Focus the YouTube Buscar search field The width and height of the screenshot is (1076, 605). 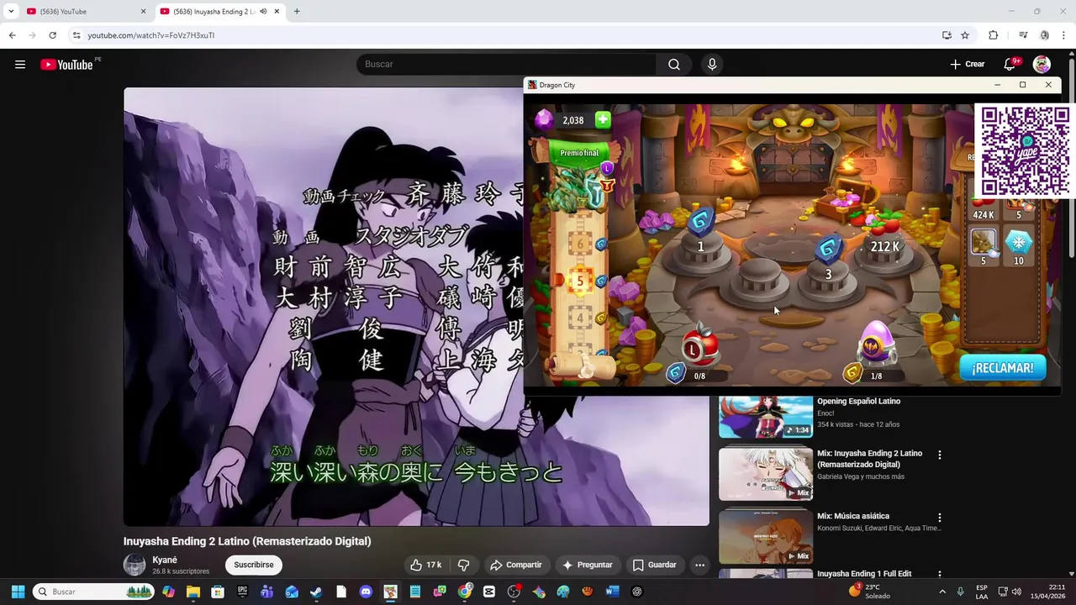coord(506,65)
